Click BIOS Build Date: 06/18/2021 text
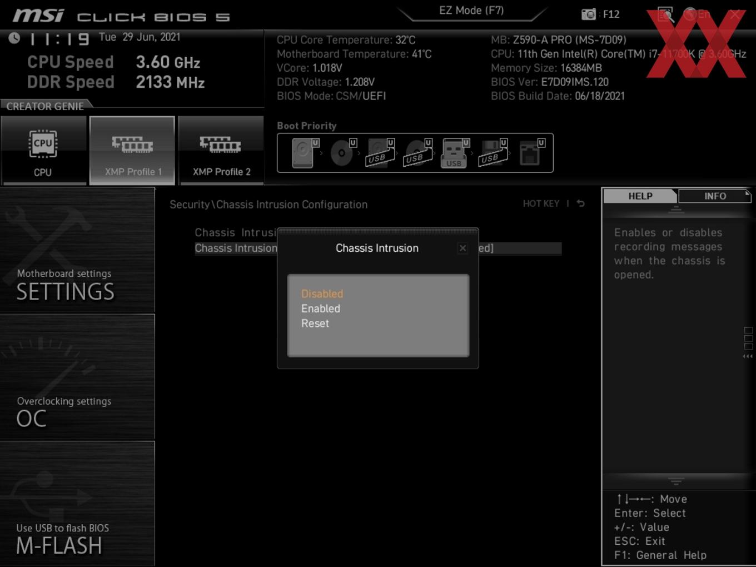 [x=558, y=96]
